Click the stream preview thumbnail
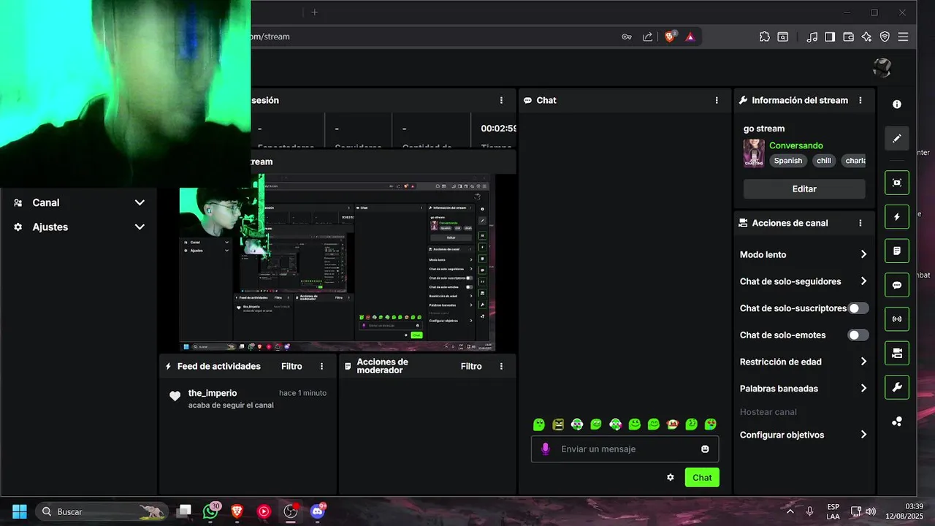The image size is (935, 526). pos(337,262)
